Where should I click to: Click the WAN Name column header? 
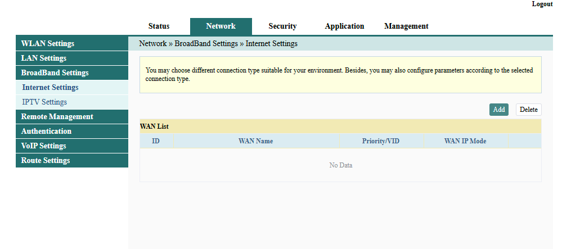point(255,141)
